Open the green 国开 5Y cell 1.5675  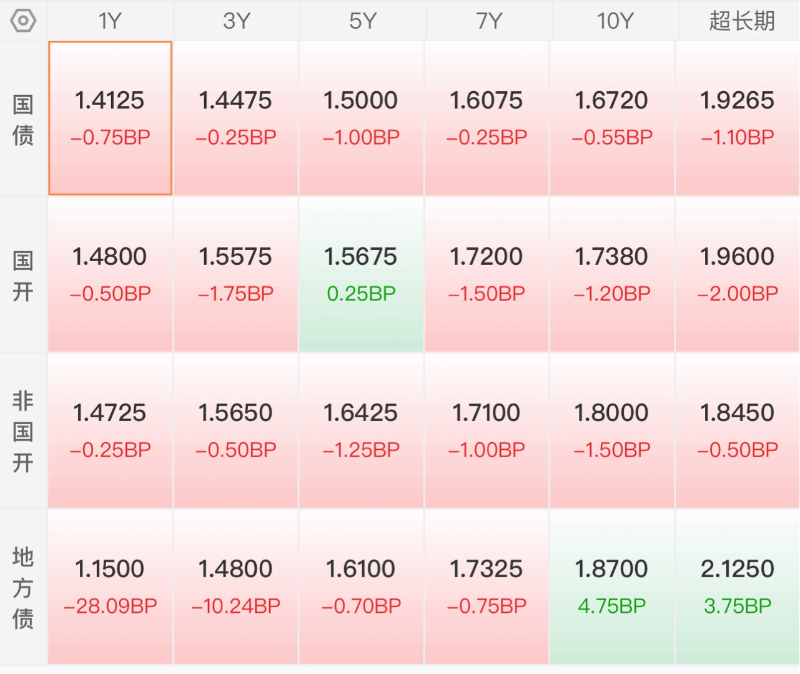pos(361,275)
